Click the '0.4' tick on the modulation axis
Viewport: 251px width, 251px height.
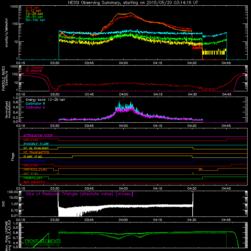pyautogui.click(x=15, y=112)
